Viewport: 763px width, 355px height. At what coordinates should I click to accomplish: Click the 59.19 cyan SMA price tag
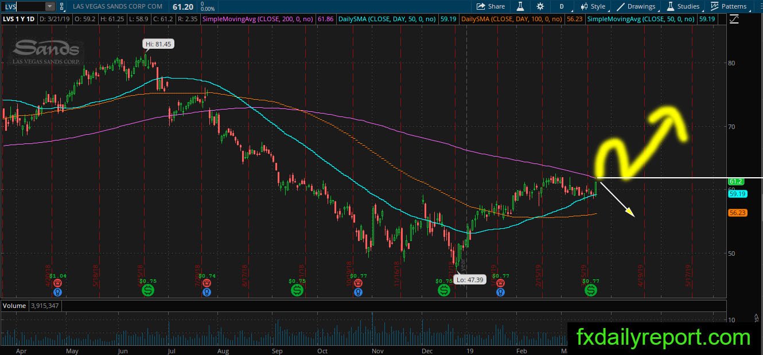737,194
